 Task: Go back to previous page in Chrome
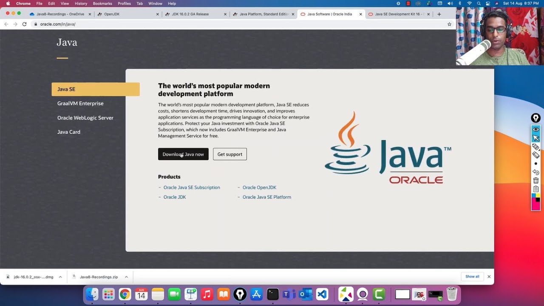click(x=6, y=24)
